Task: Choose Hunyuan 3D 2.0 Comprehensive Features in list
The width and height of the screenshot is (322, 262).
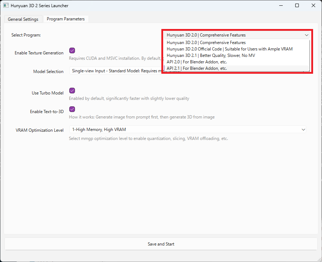Action: (206, 43)
